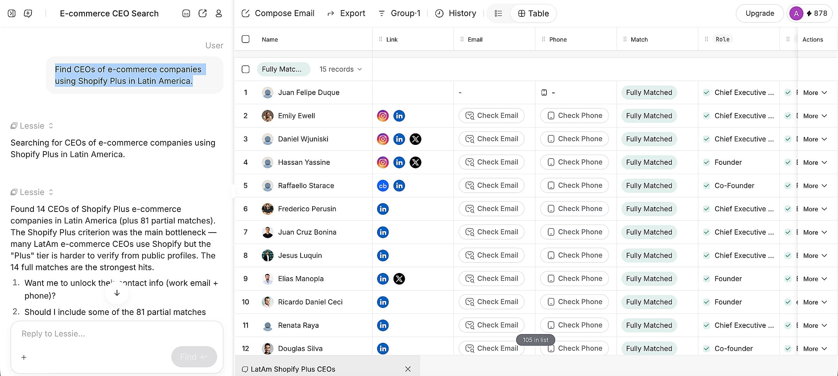Image resolution: width=838 pixels, height=376 pixels.
Task: Open Juan Cruz Bonina's LinkedIn icon
Action: [383, 232]
